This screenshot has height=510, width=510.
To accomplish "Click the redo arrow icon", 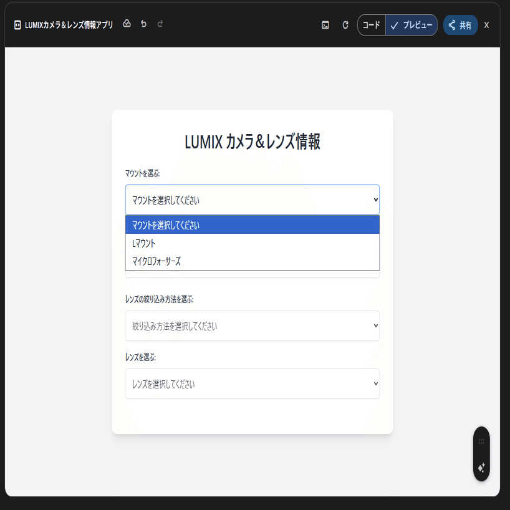I will [160, 24].
